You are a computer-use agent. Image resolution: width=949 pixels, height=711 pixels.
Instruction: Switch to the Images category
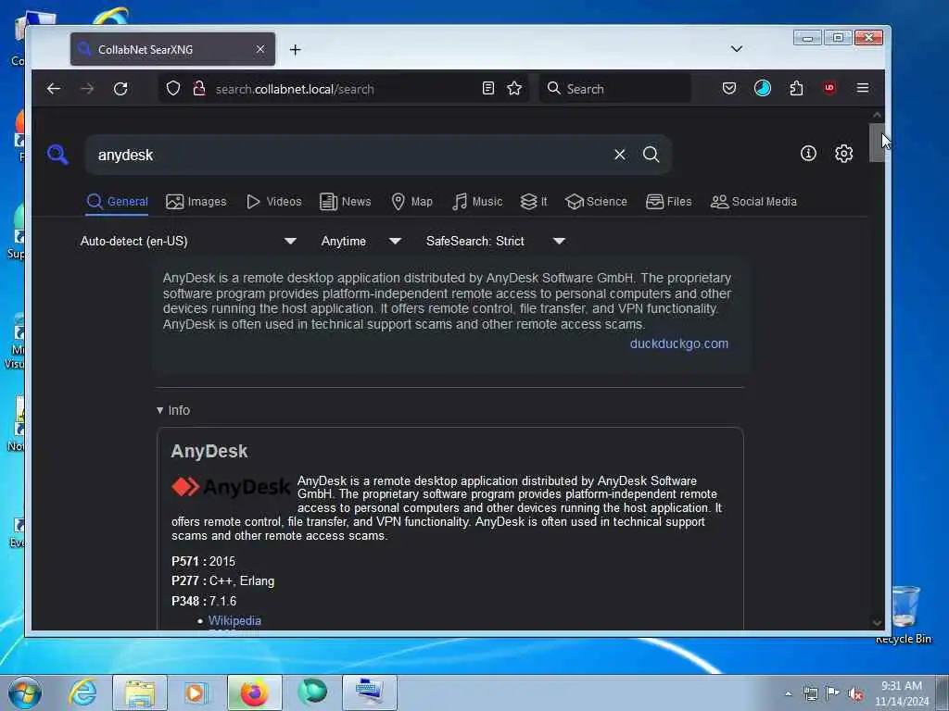click(x=196, y=201)
